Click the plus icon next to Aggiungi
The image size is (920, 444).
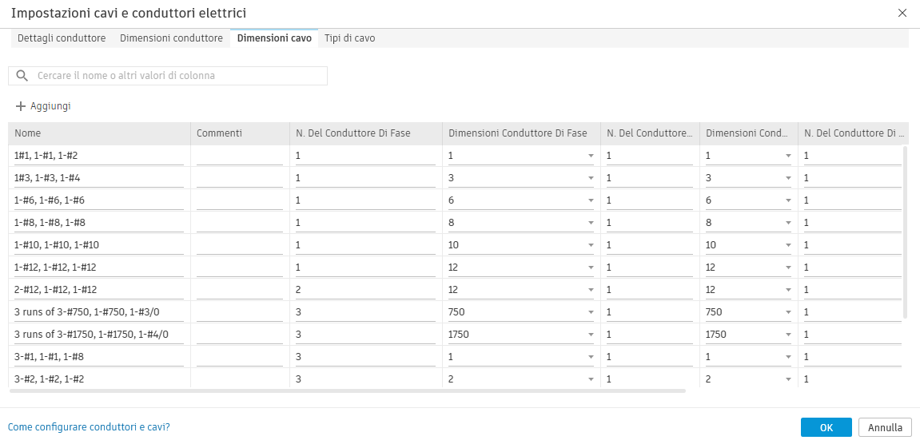pos(21,106)
